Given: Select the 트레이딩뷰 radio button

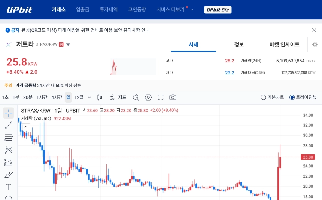Looking at the screenshot, I should [x=303, y=98].
